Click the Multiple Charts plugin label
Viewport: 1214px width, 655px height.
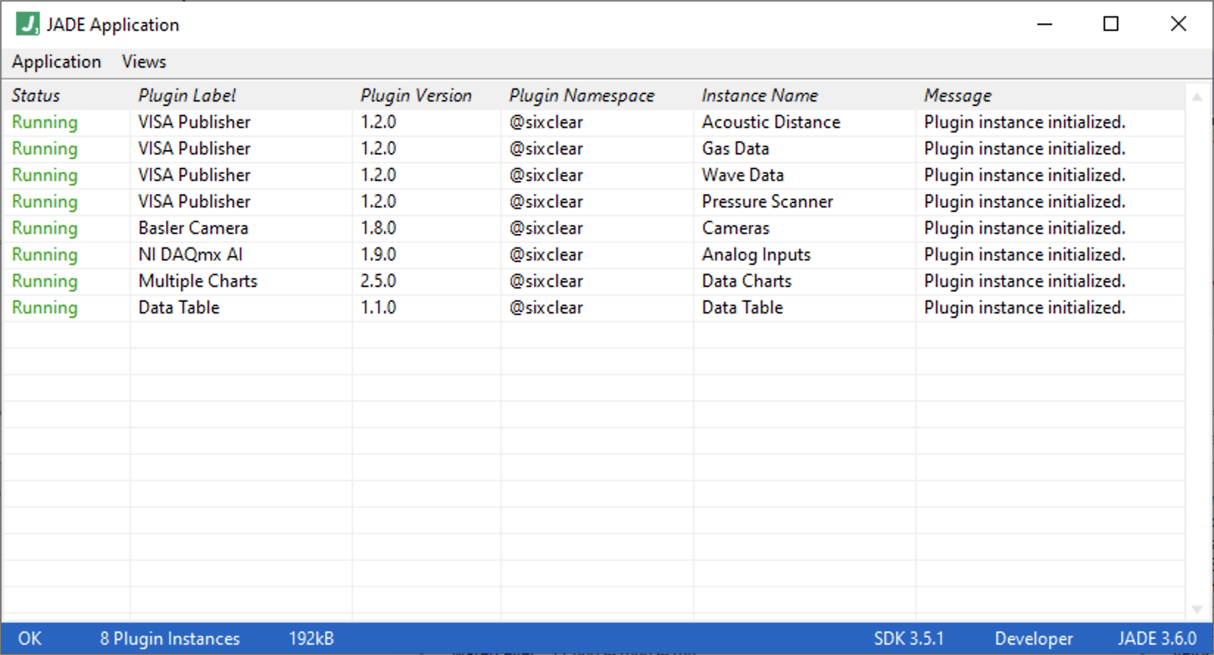[198, 281]
